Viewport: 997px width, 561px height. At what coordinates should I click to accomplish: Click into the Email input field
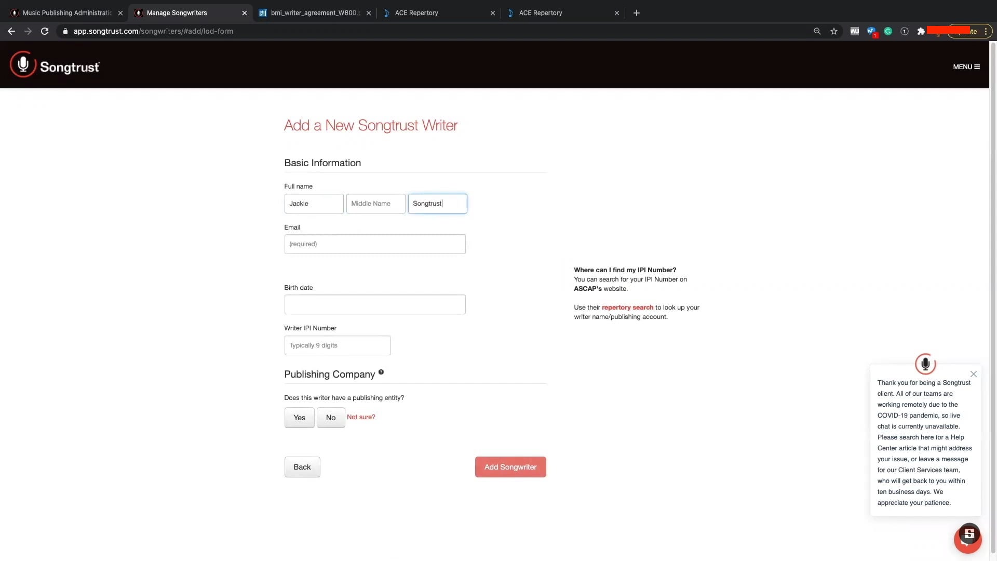pos(374,244)
